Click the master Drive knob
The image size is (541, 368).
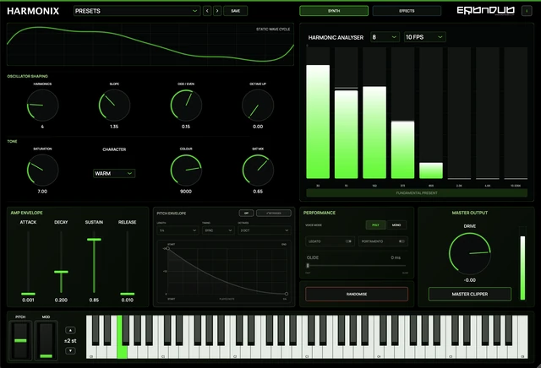[x=470, y=253]
